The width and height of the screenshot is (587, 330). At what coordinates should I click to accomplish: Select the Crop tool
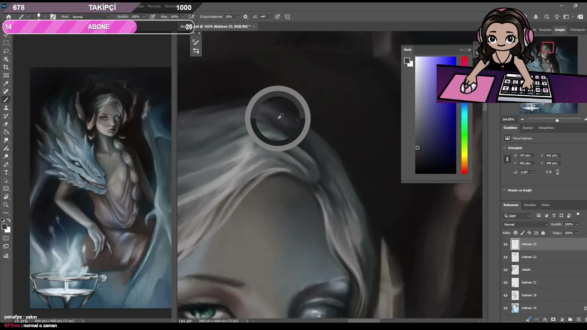[x=6, y=67]
